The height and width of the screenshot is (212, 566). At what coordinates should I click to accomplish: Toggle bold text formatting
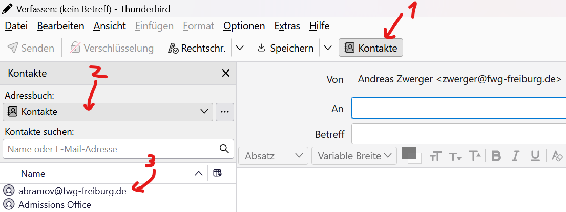pos(496,156)
